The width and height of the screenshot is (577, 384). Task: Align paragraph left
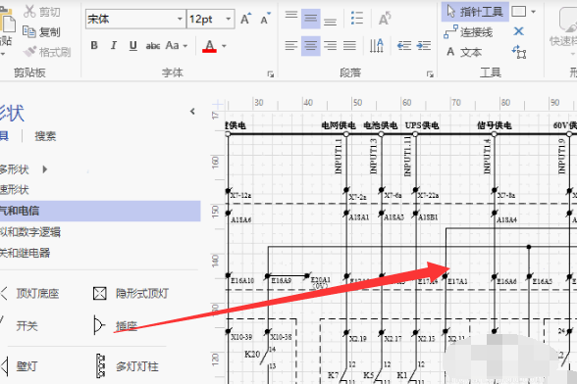[x=291, y=46]
